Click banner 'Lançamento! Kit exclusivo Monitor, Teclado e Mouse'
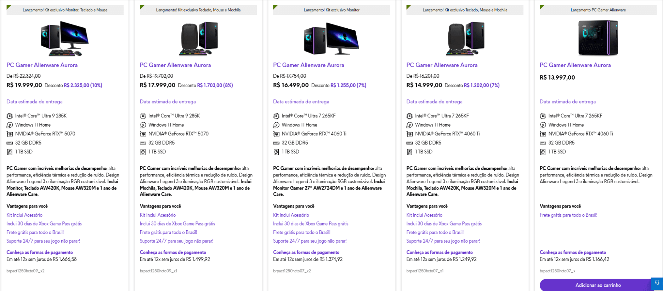663x291 pixels. coord(65,10)
